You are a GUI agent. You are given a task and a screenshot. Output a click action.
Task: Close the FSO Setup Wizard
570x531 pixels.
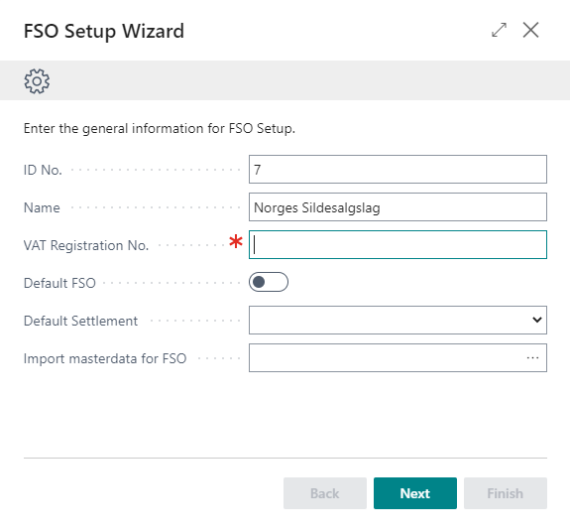530,30
